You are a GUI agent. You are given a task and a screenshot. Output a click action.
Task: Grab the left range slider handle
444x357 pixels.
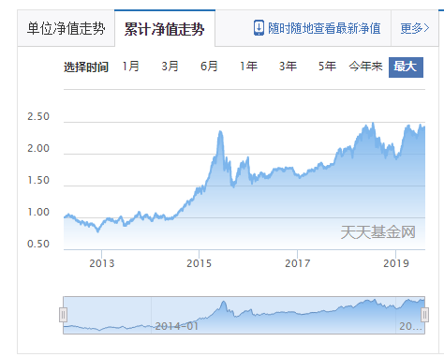(63, 315)
